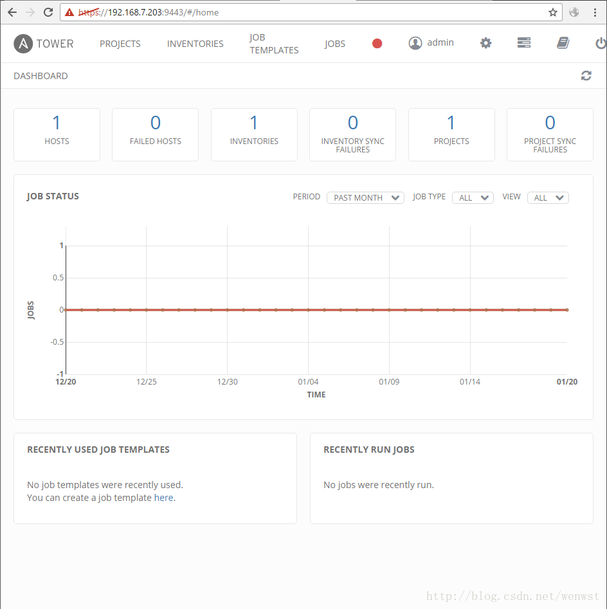Click the JOB STATUS heading

pos(53,196)
